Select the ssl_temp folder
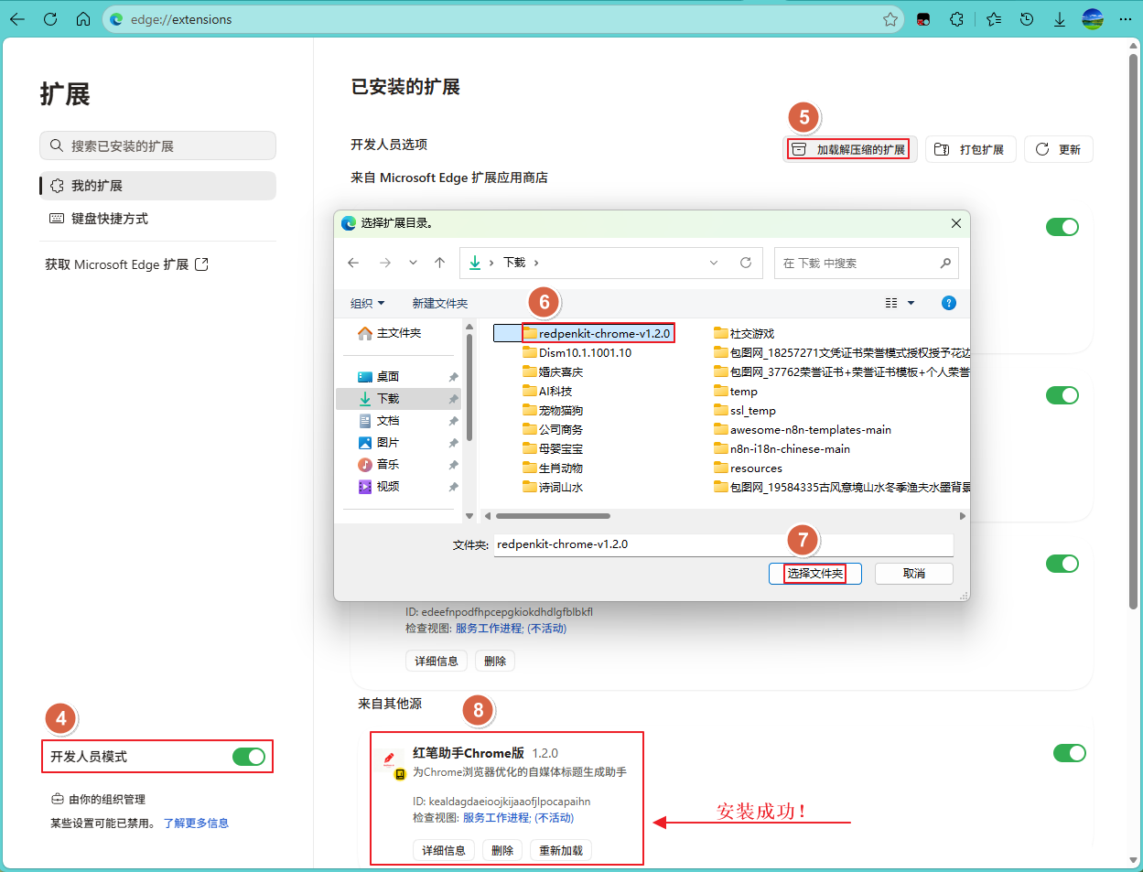Screen dimensions: 1143x872 tap(745, 410)
